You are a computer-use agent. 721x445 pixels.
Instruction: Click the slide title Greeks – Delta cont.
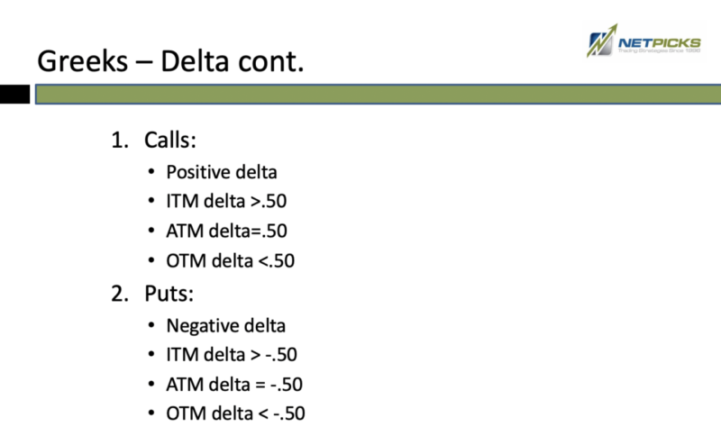pyautogui.click(x=170, y=61)
